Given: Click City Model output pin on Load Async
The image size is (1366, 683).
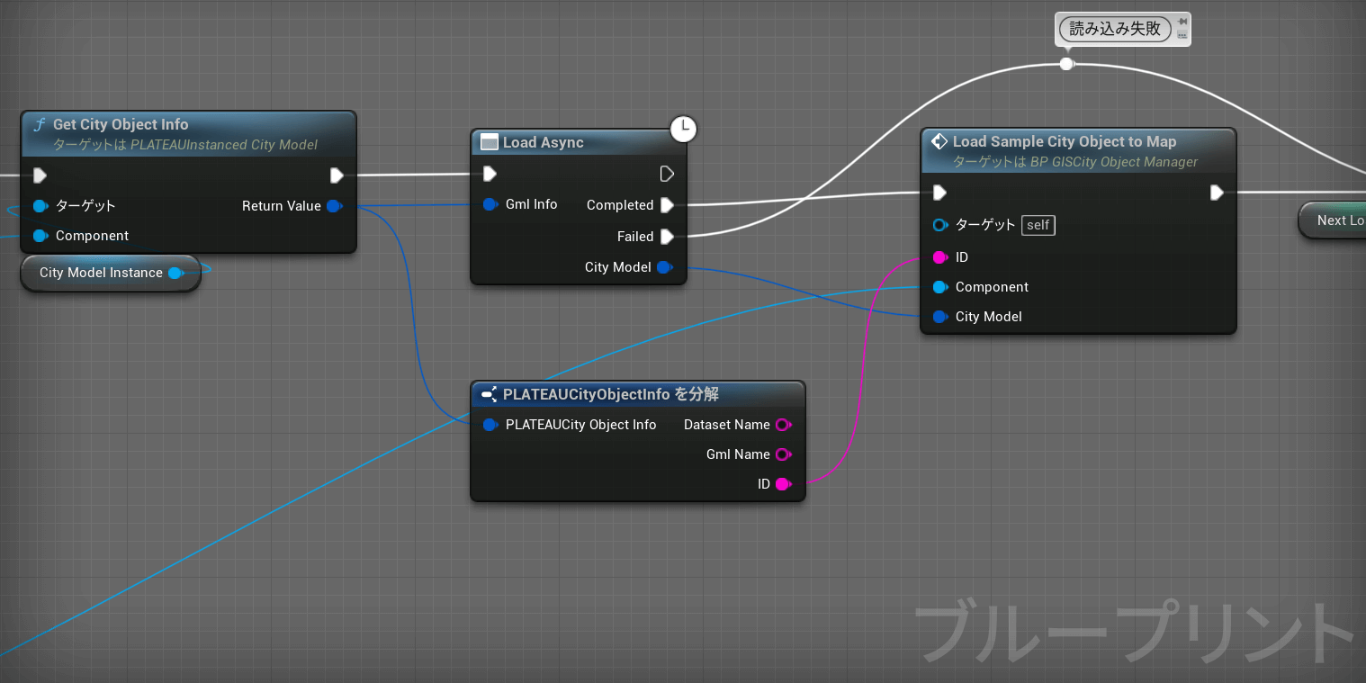Looking at the screenshot, I should pos(664,267).
